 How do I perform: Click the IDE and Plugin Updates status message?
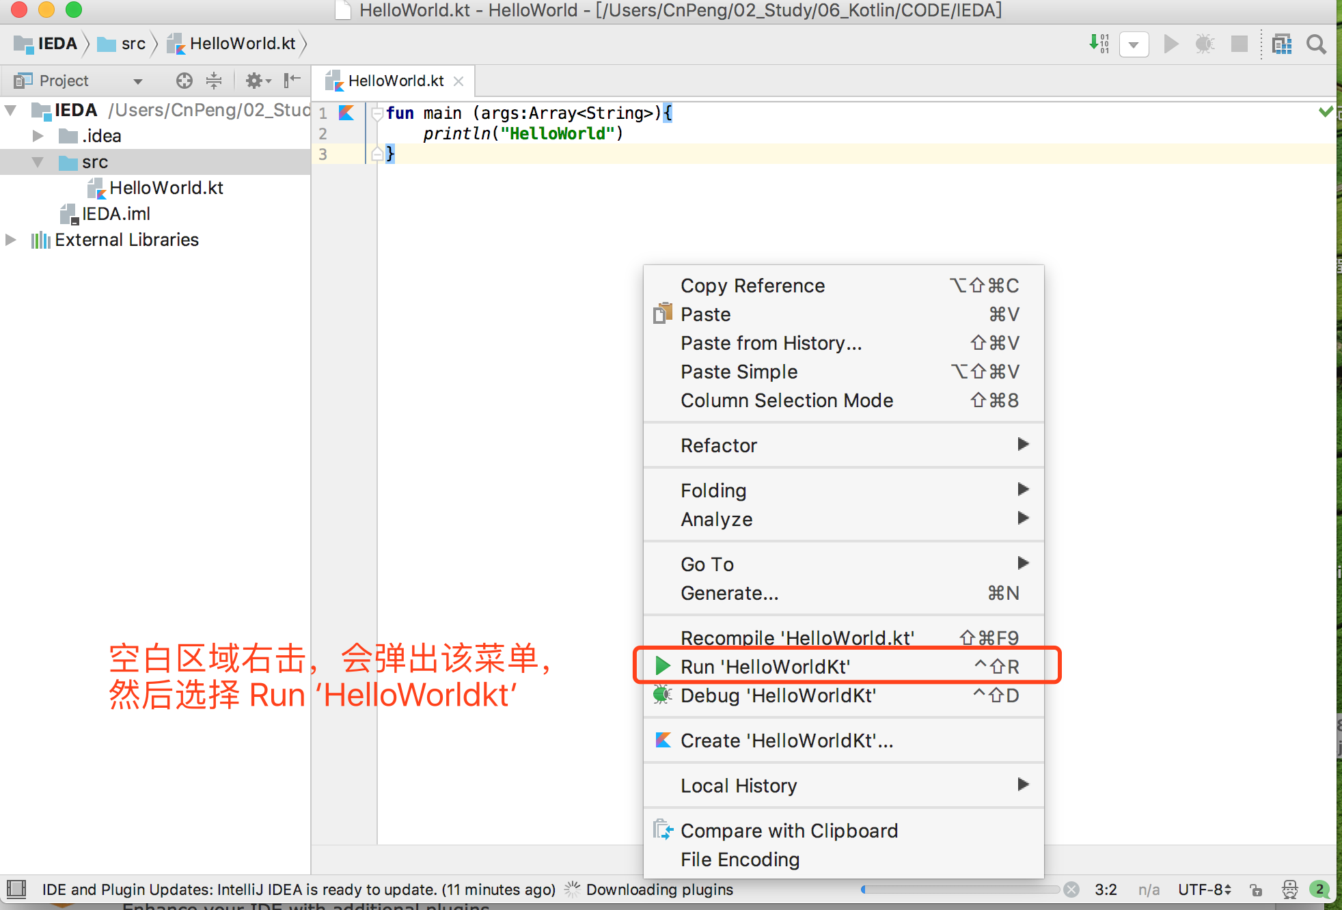(x=299, y=890)
